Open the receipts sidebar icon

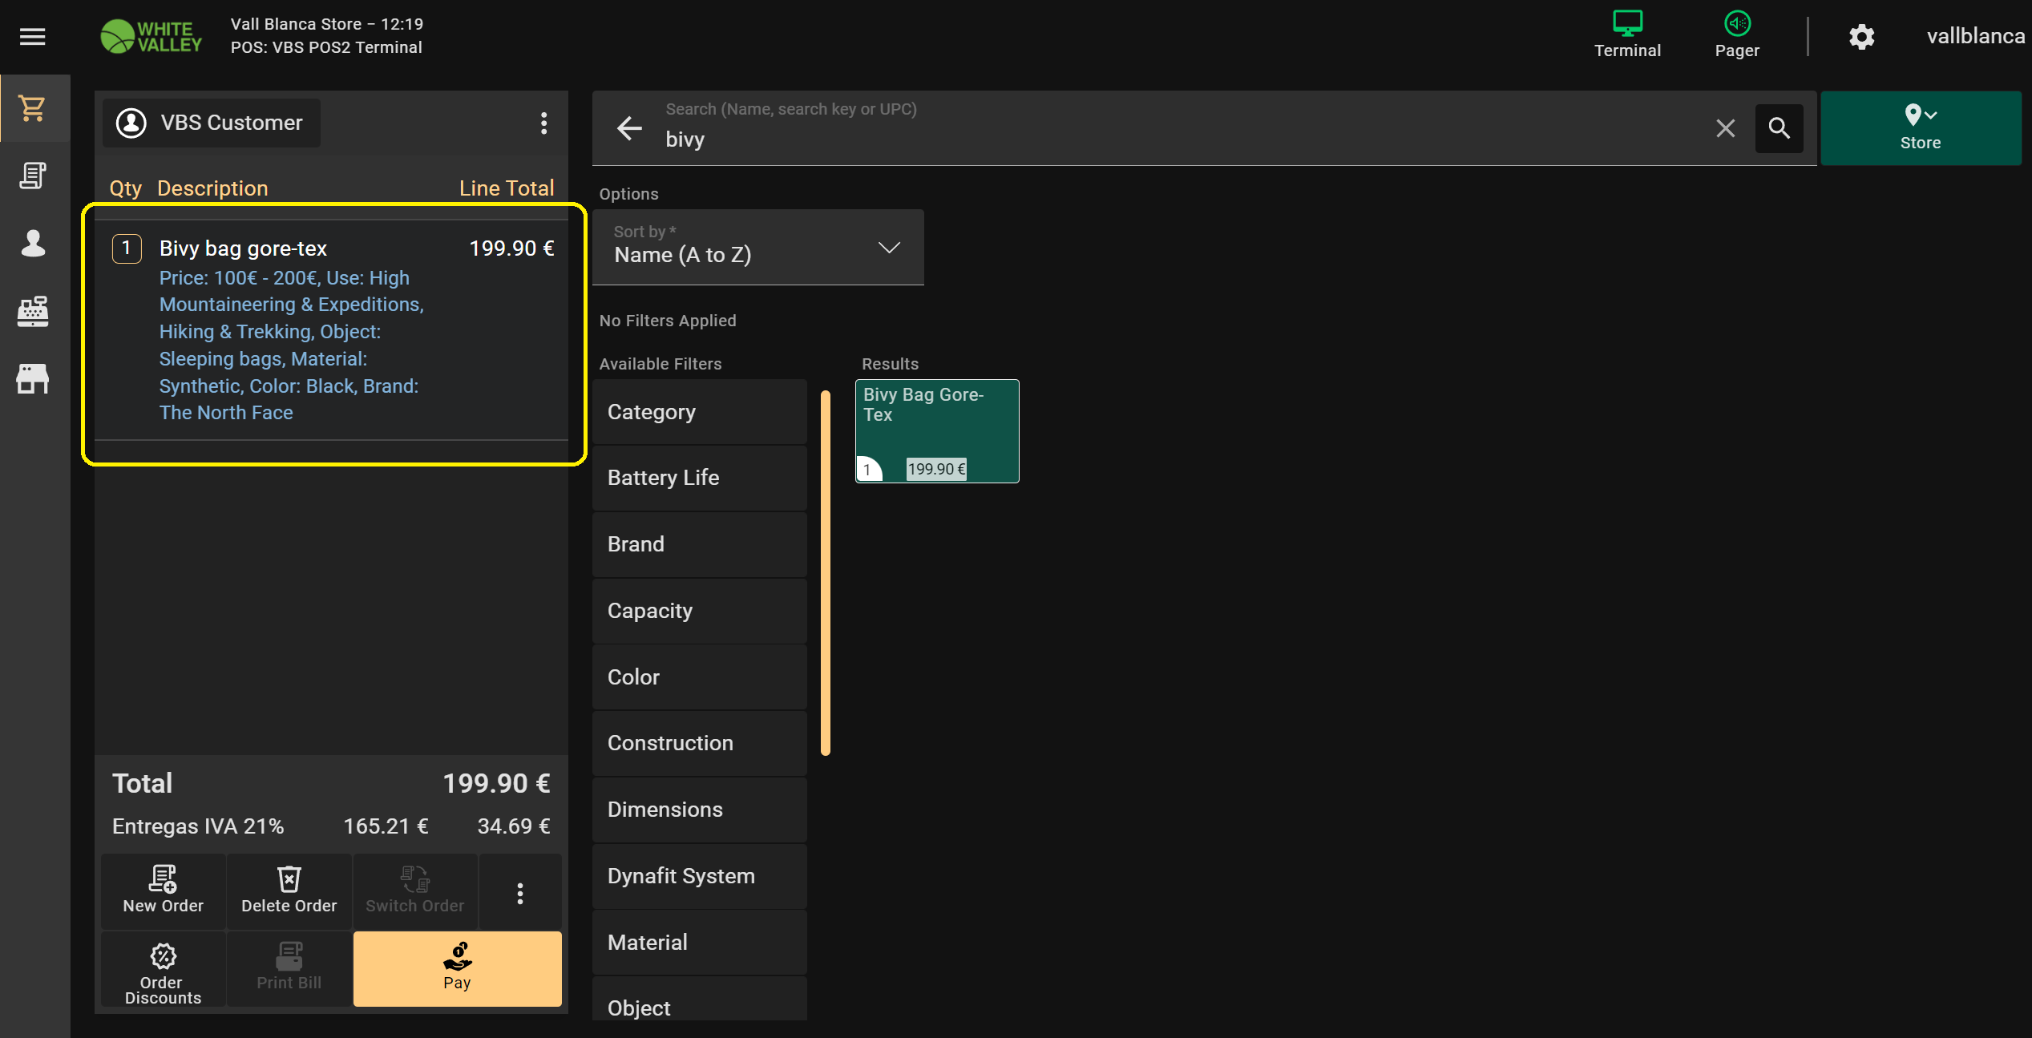click(33, 176)
